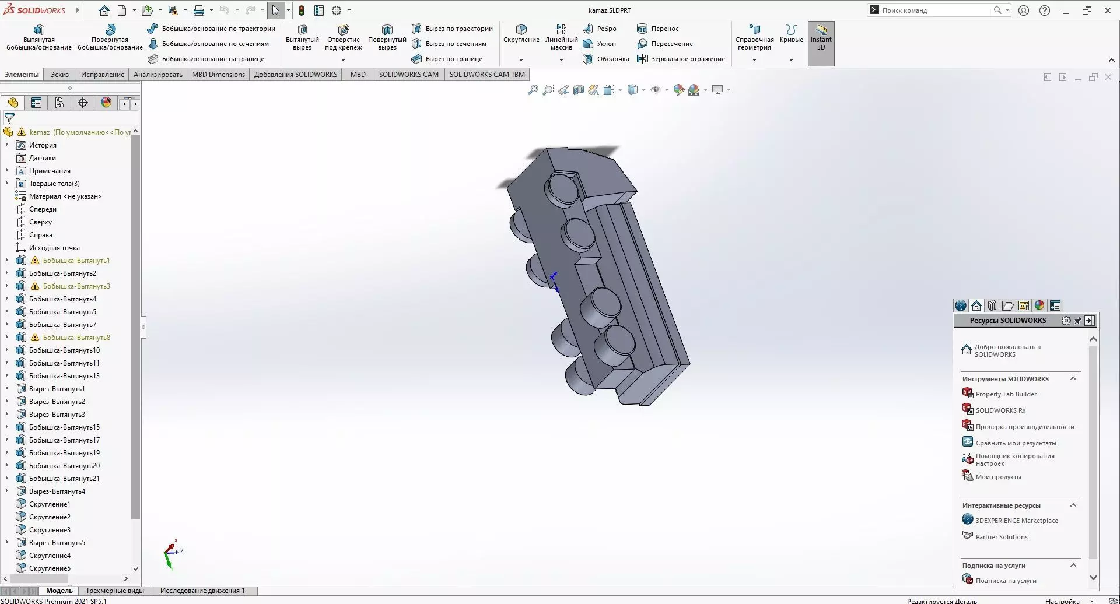Screen dimensions: 1120x604
Task: Expand the История tree node
Action: 7,145
